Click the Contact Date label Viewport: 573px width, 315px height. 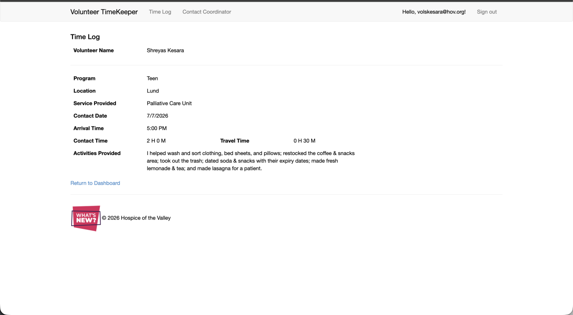point(90,116)
